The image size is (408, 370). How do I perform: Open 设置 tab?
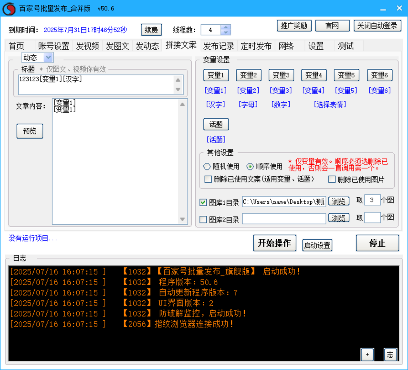316,46
